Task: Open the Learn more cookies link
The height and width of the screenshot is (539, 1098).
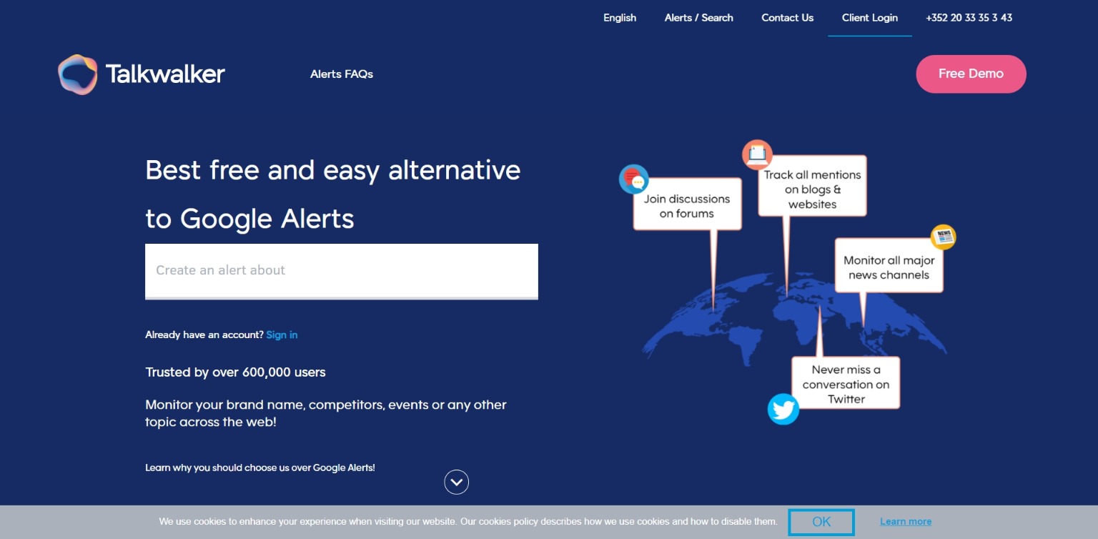Action: 906,522
